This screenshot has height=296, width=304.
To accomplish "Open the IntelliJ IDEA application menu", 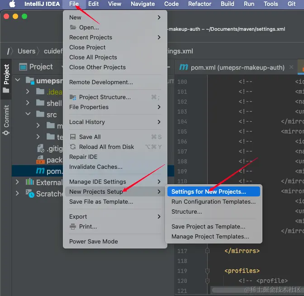I will click(x=42, y=4).
